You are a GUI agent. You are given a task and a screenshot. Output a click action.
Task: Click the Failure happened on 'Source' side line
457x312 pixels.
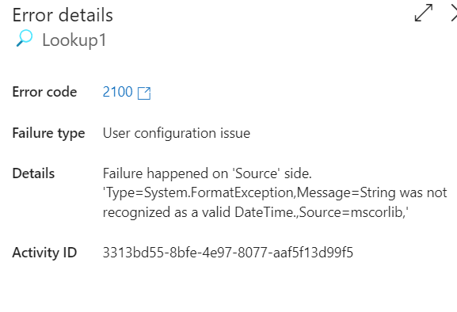pos(208,173)
